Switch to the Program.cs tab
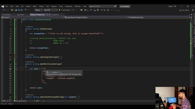 click(55, 15)
